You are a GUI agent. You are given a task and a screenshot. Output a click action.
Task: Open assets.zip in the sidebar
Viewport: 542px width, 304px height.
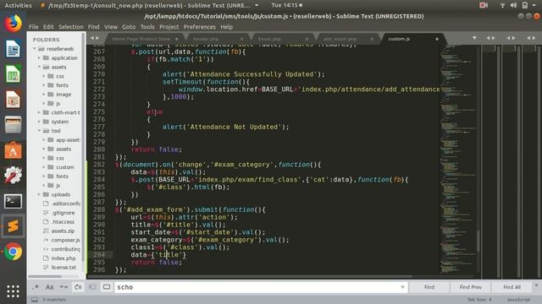click(63, 231)
